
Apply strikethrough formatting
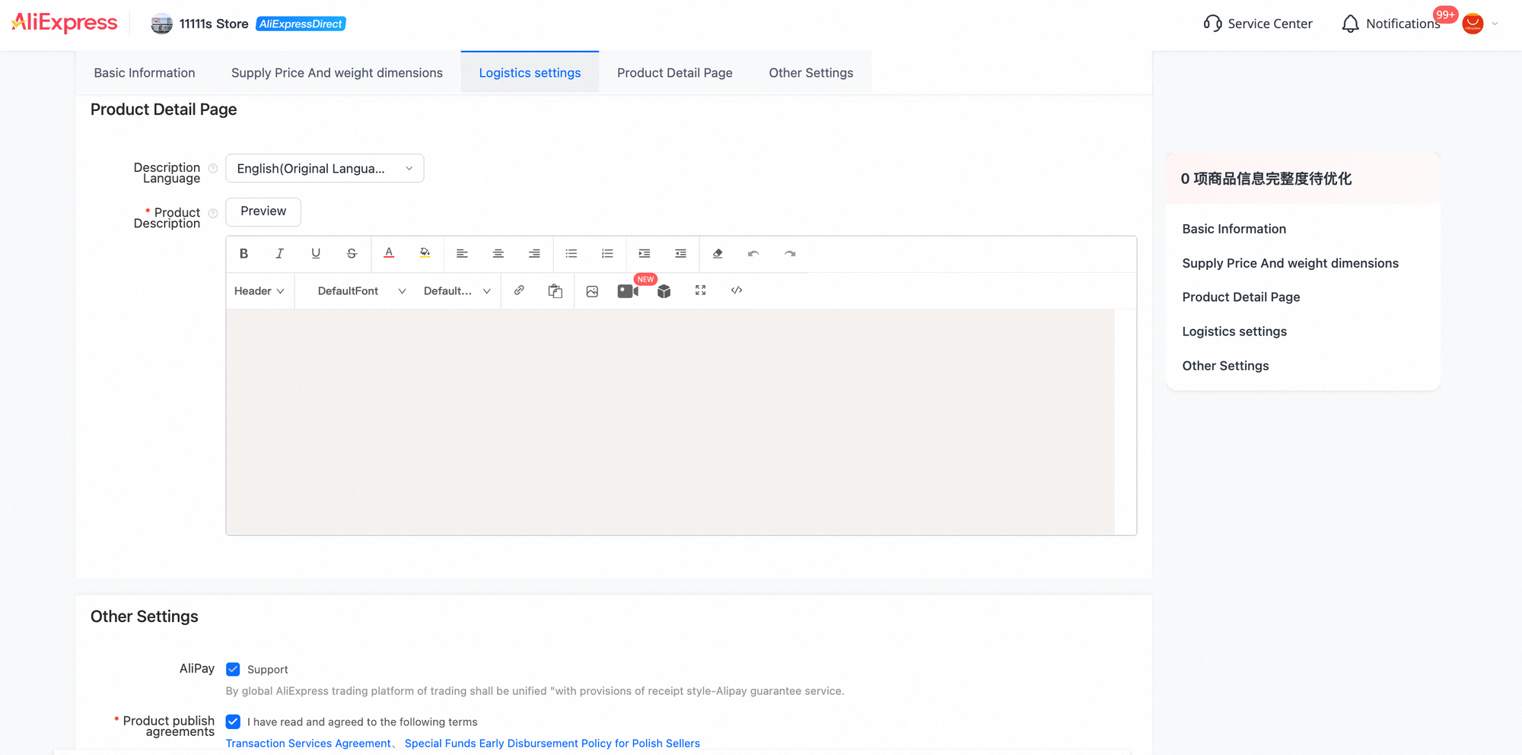pyautogui.click(x=352, y=254)
